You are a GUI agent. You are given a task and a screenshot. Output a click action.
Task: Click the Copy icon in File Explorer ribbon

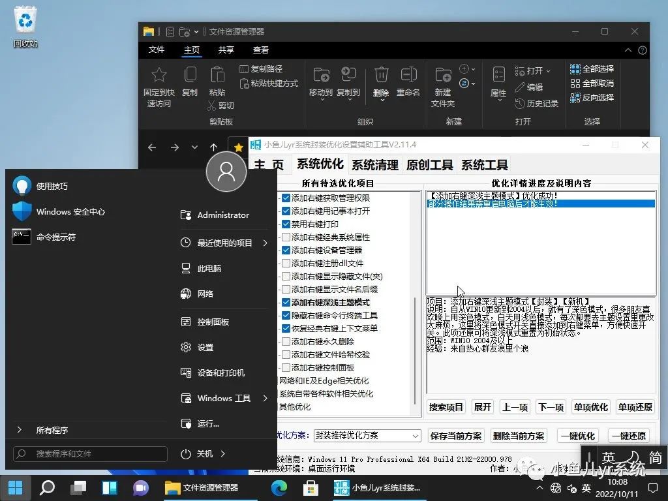tap(190, 75)
